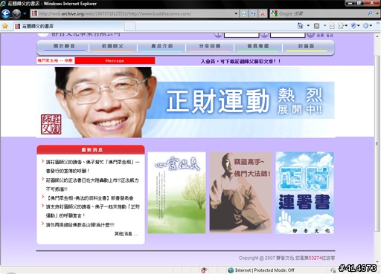Click the first login input field
The image size is (381, 274).
pyautogui.click(x=241, y=35)
